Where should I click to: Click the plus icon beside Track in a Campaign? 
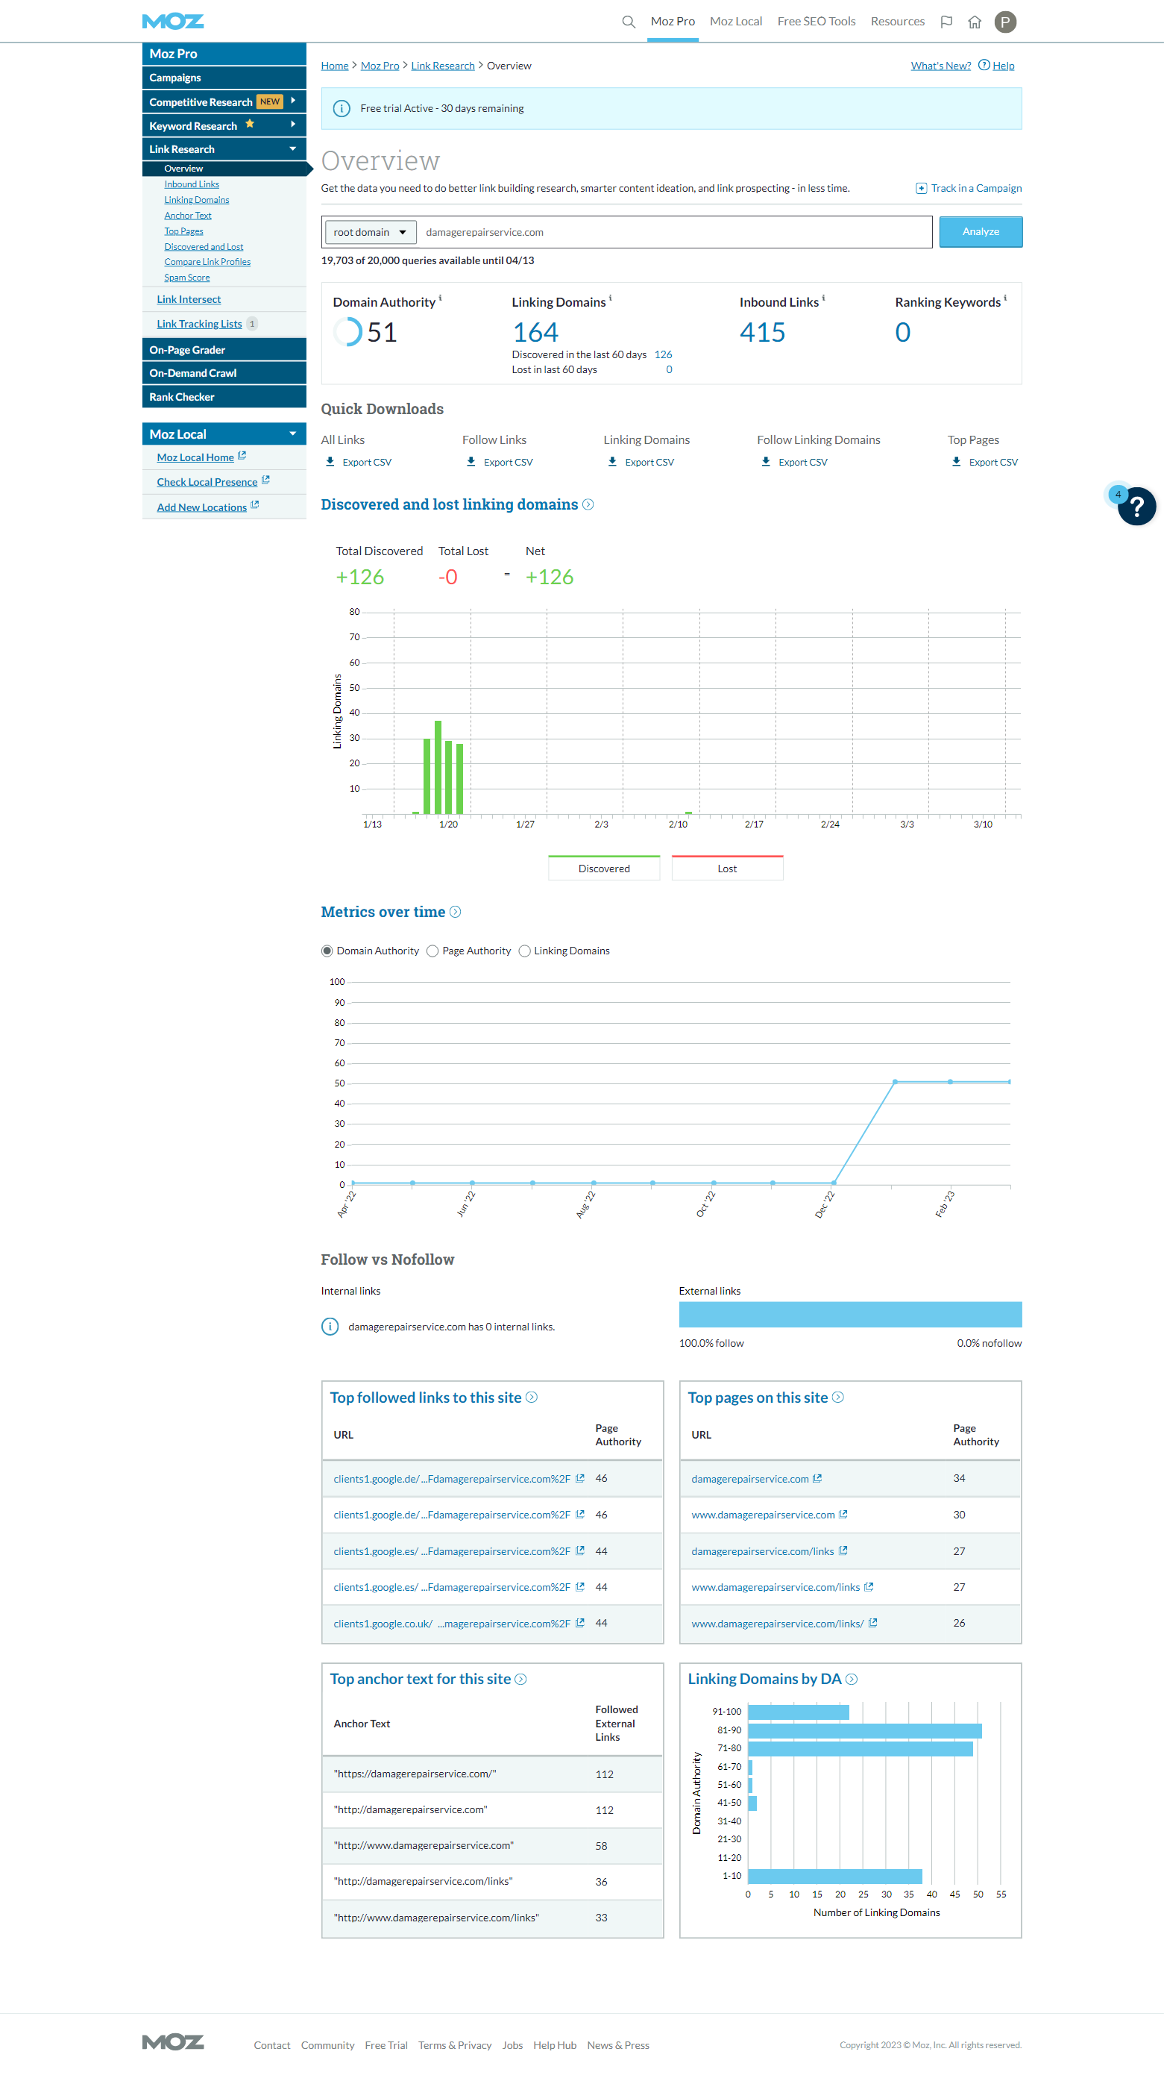[x=921, y=188]
